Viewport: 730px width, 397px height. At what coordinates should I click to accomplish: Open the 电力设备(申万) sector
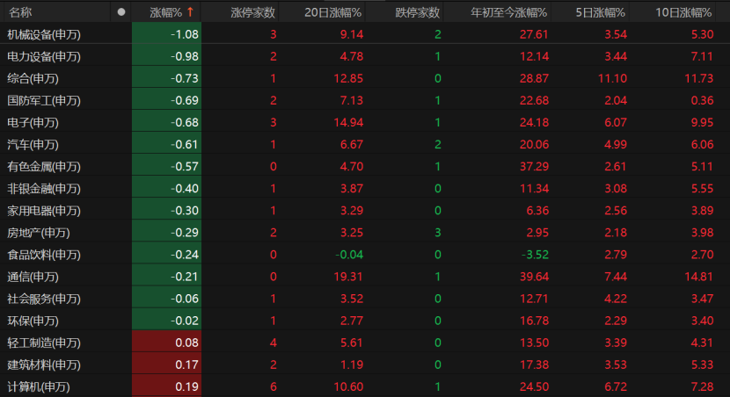click(x=44, y=56)
